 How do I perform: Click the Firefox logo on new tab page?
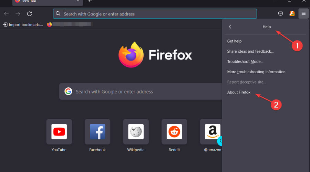pyautogui.click(x=155, y=55)
